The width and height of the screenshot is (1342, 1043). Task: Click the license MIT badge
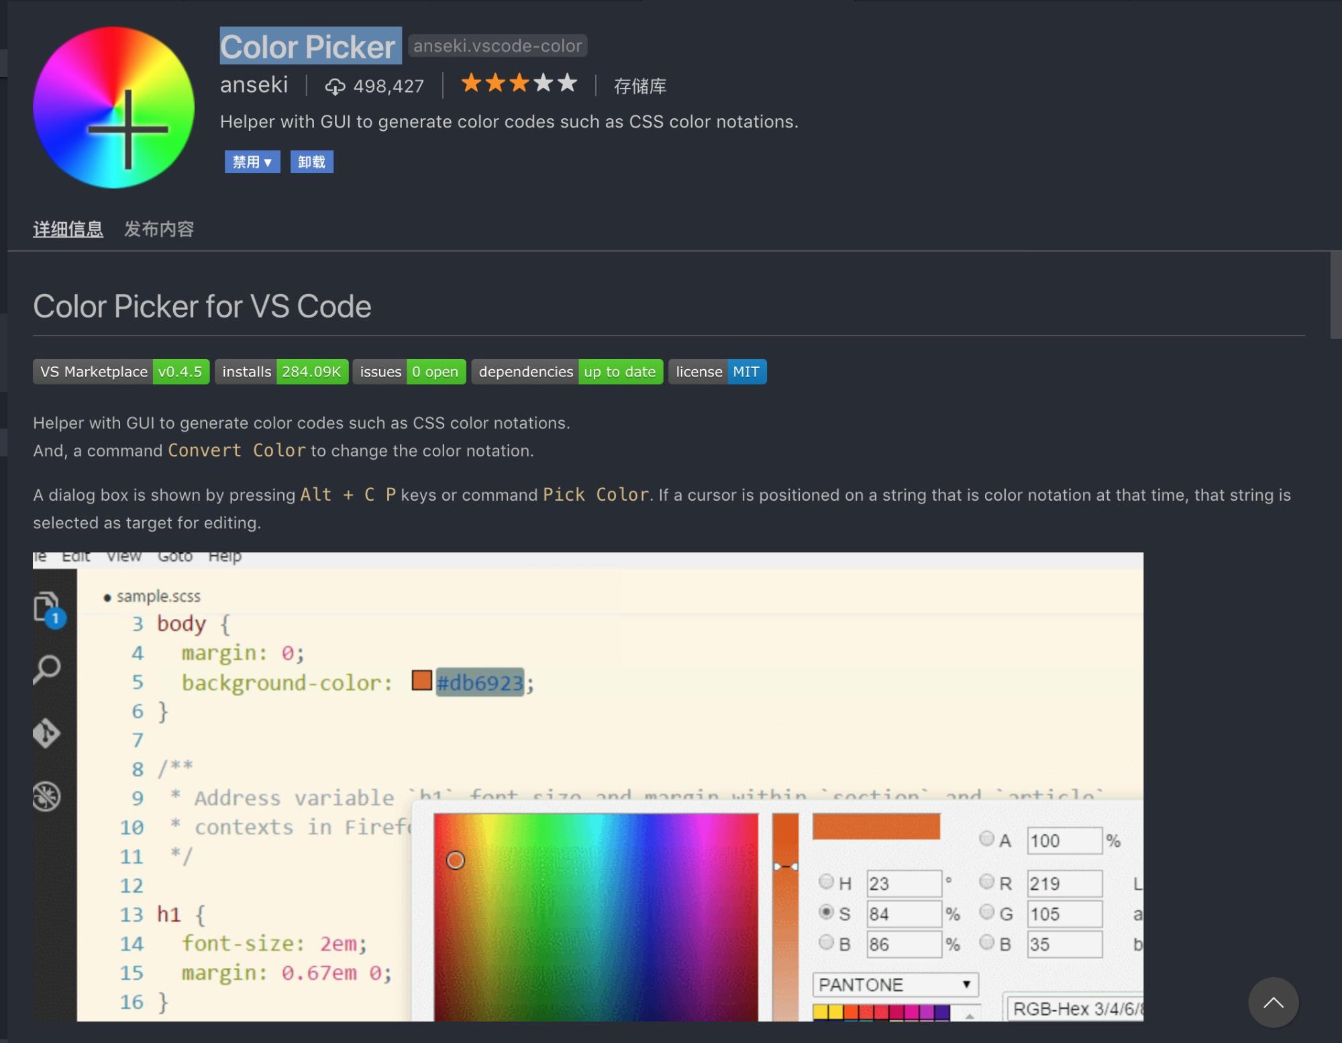click(x=717, y=372)
